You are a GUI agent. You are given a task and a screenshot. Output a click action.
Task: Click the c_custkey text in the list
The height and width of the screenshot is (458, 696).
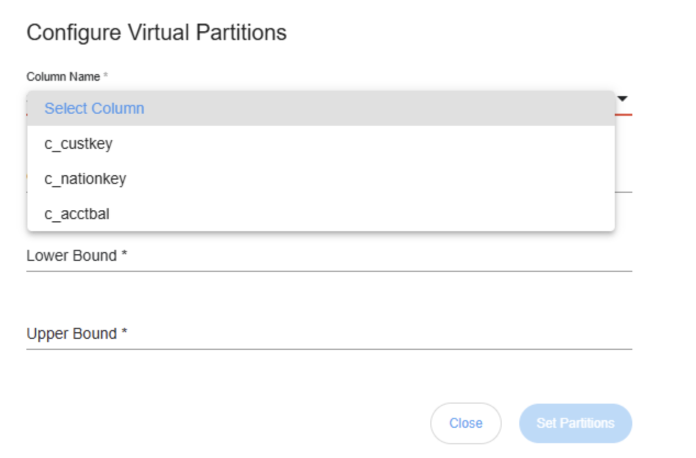[78, 144]
